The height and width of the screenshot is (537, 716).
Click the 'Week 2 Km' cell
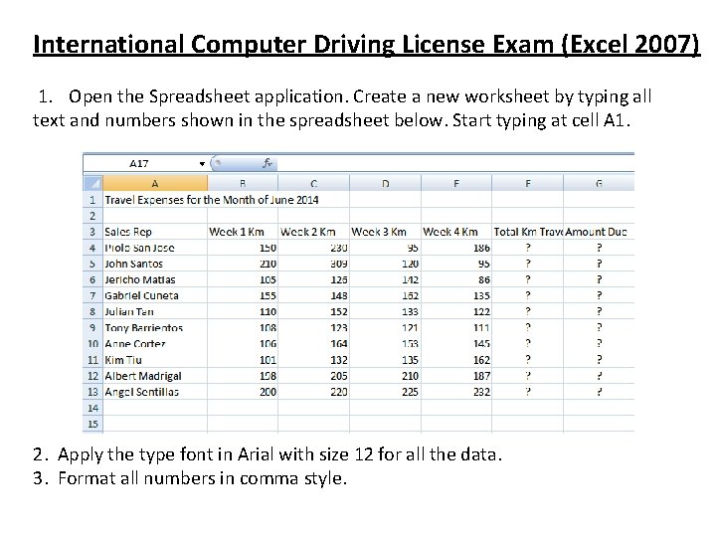click(313, 232)
